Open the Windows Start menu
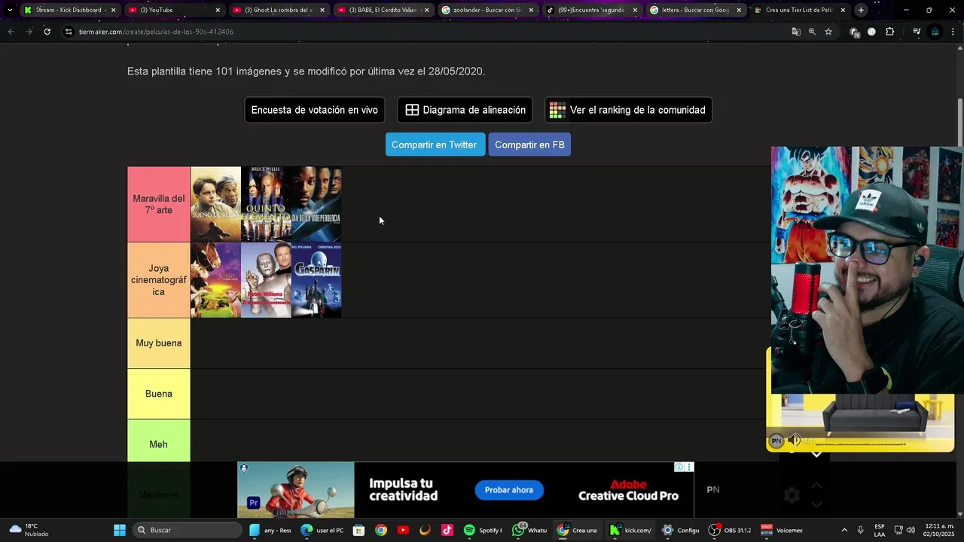The width and height of the screenshot is (964, 542). point(119,530)
